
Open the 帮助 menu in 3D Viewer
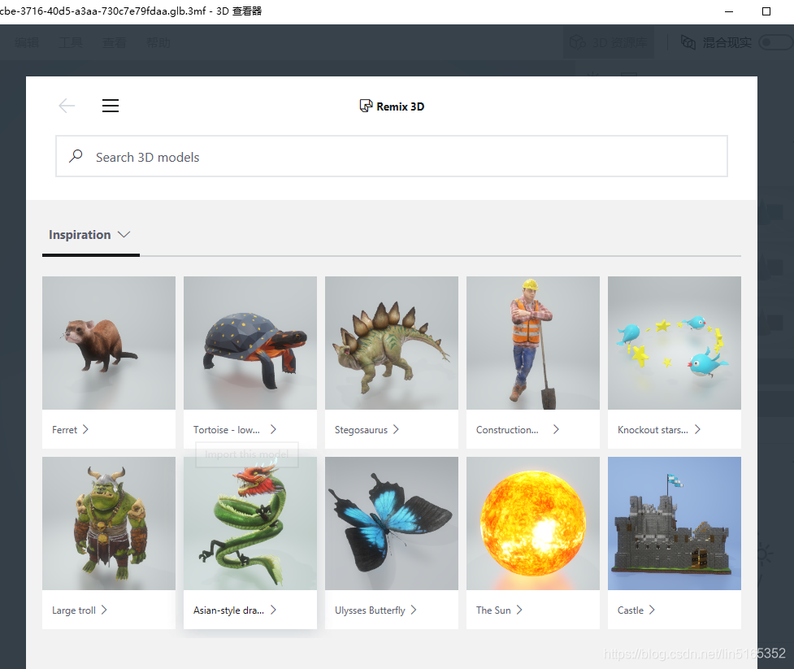click(158, 42)
